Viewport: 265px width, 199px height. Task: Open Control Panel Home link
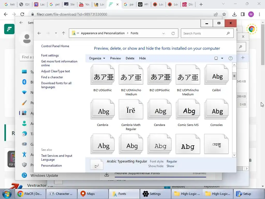coord(55,46)
